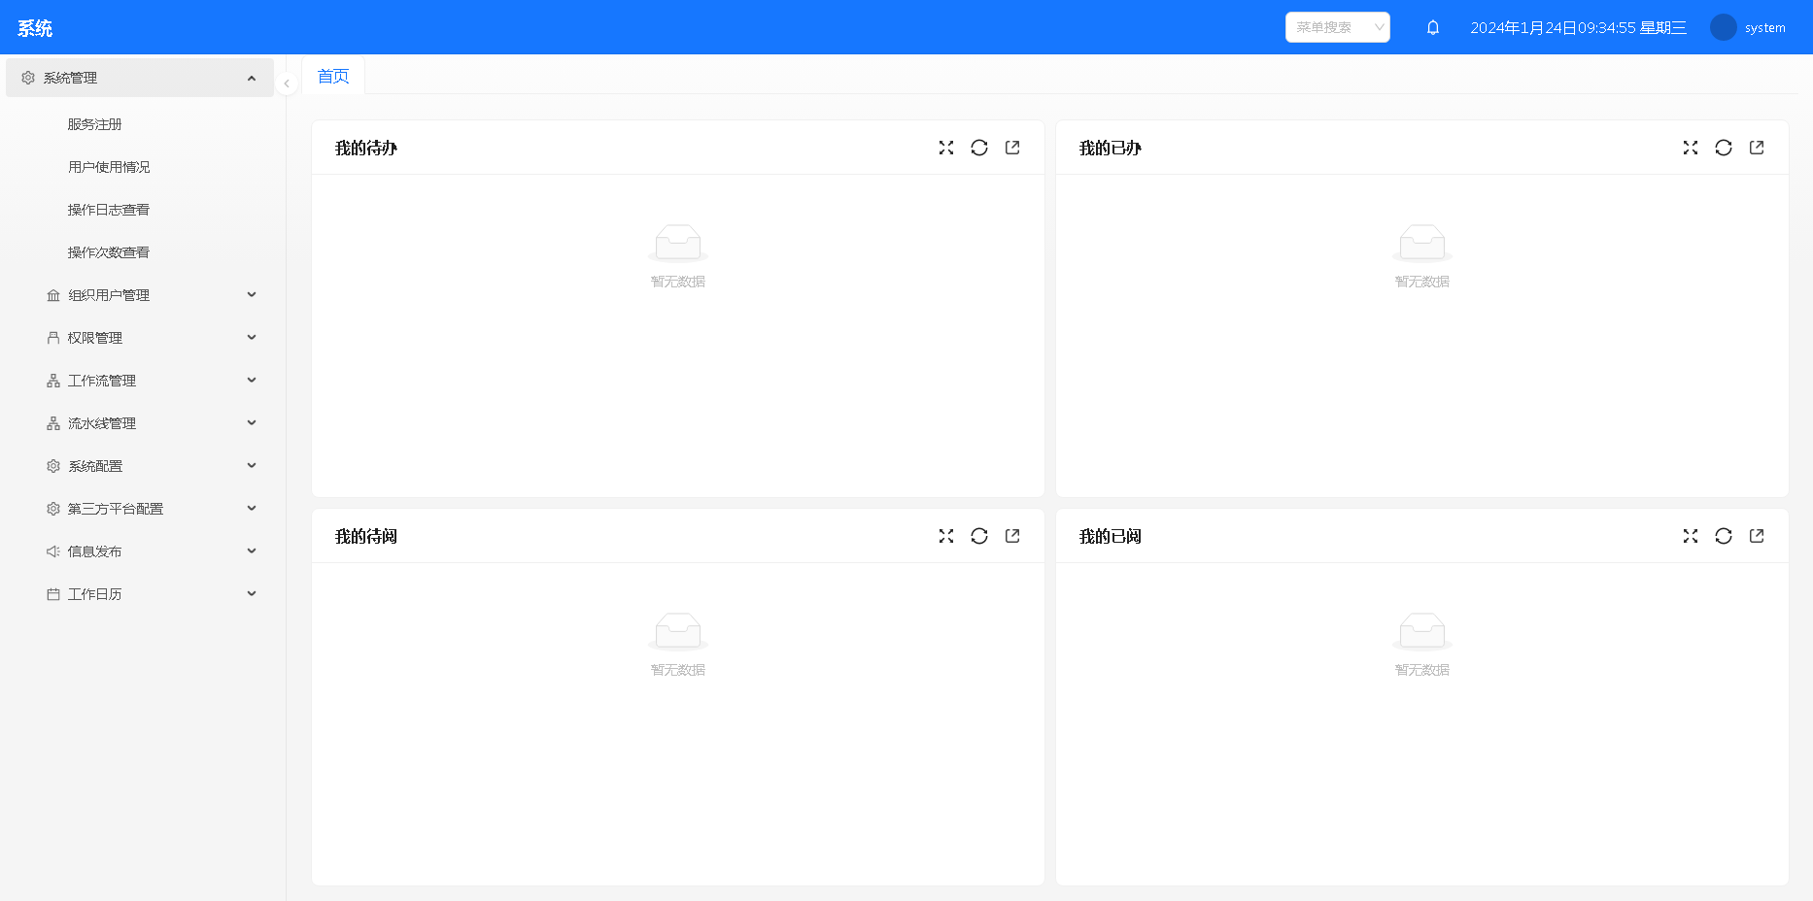1813x901 pixels.
Task: Expand the 权限管理 submenu chevron
Action: [x=252, y=338]
